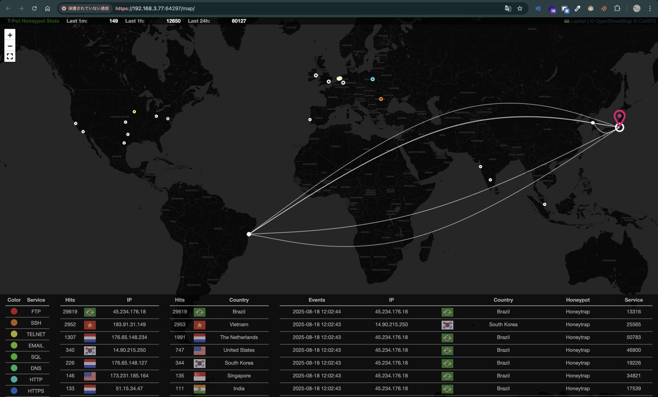Click Vietnam flag beside 183.91.31.149
Image resolution: width=658 pixels, height=397 pixels.
pyautogui.click(x=90, y=325)
